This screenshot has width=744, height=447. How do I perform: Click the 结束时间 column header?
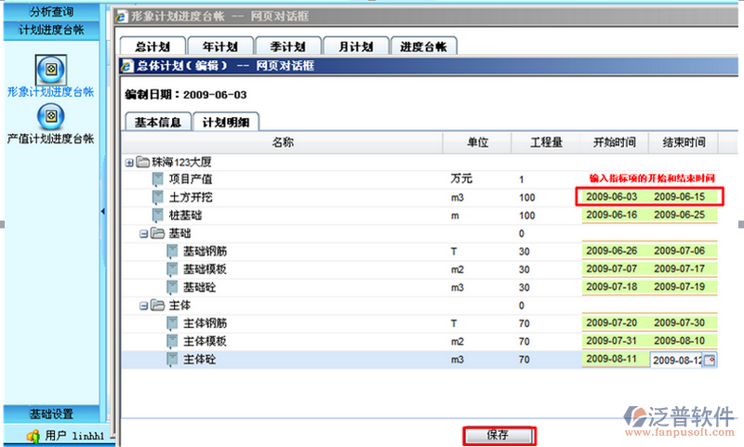tap(684, 142)
